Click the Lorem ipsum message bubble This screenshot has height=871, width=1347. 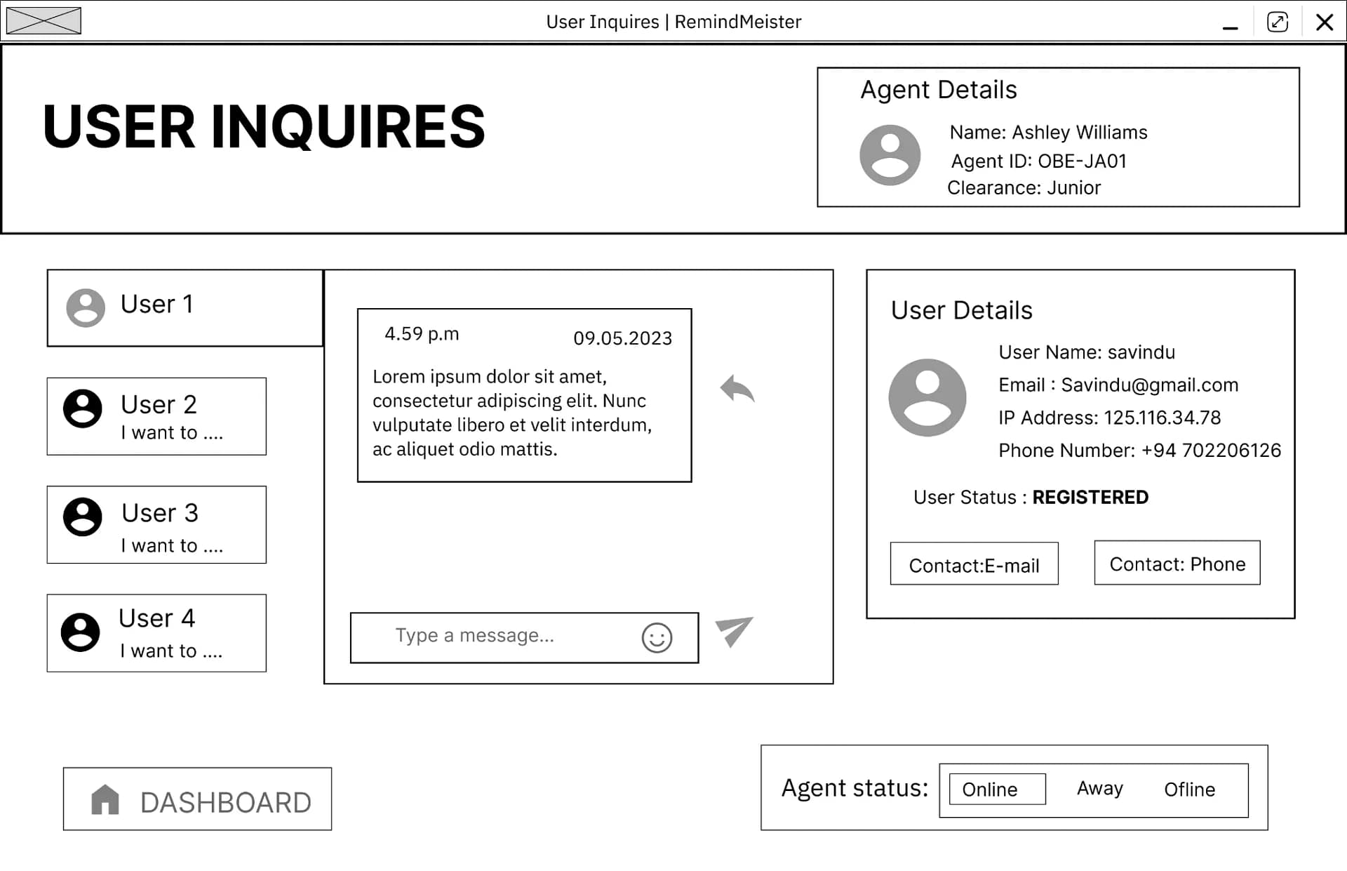pyautogui.click(x=524, y=395)
